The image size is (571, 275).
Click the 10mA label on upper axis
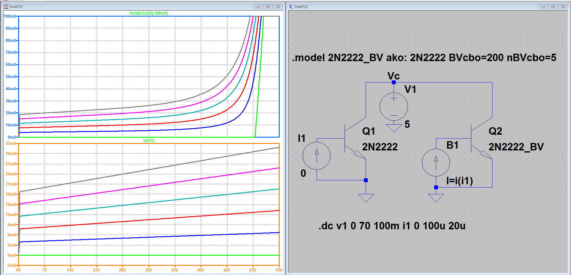[11, 125]
